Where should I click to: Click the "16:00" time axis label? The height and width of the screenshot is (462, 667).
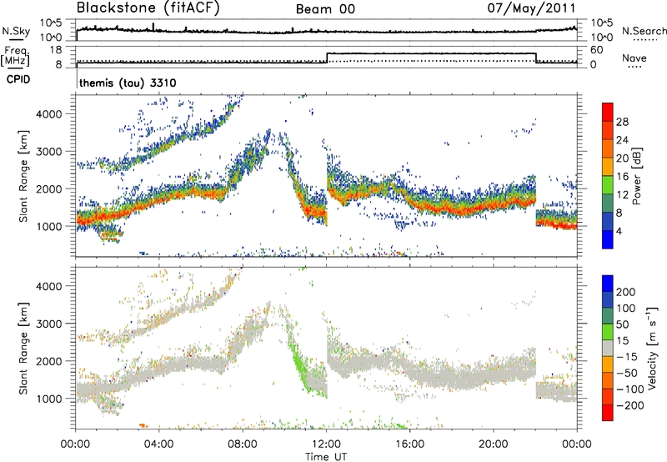[409, 444]
